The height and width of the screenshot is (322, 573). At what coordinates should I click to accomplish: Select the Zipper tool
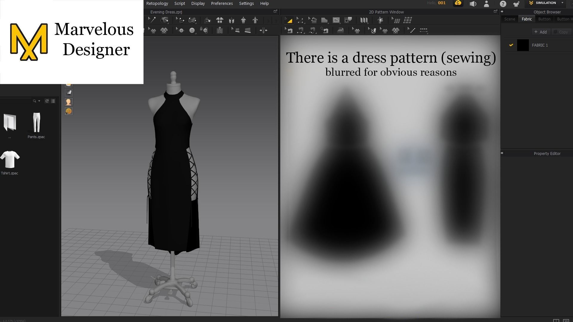pyautogui.click(x=219, y=30)
